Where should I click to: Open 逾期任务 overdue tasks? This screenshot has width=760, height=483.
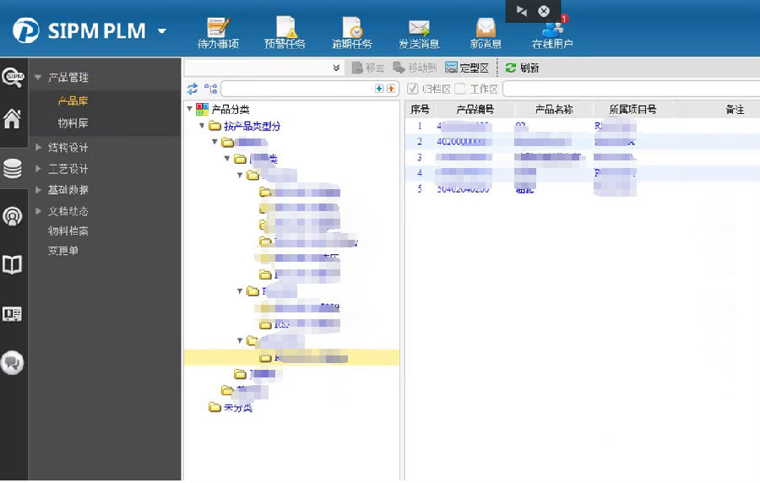pos(351,28)
